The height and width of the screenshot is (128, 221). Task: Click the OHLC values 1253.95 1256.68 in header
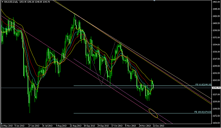27,2
